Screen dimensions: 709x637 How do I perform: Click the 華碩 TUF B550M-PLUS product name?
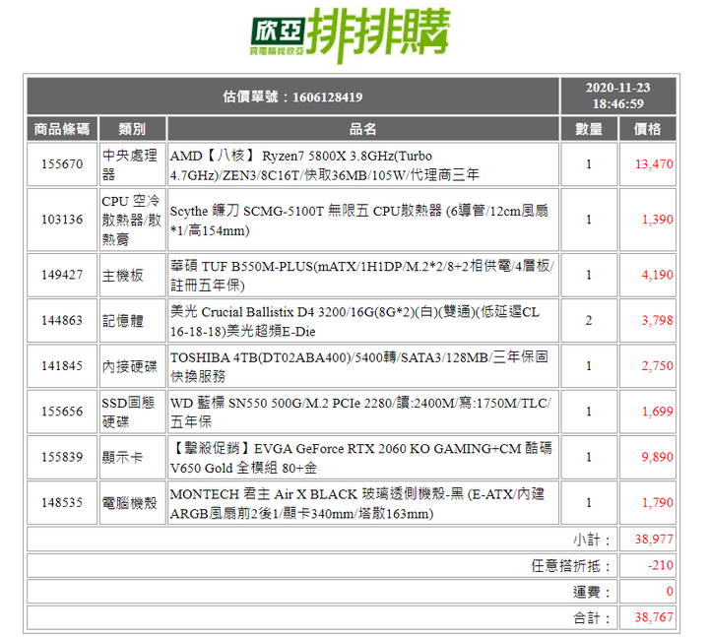(361, 276)
